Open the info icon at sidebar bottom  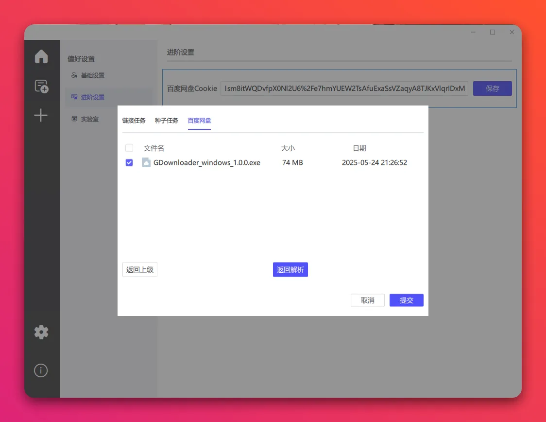click(41, 370)
